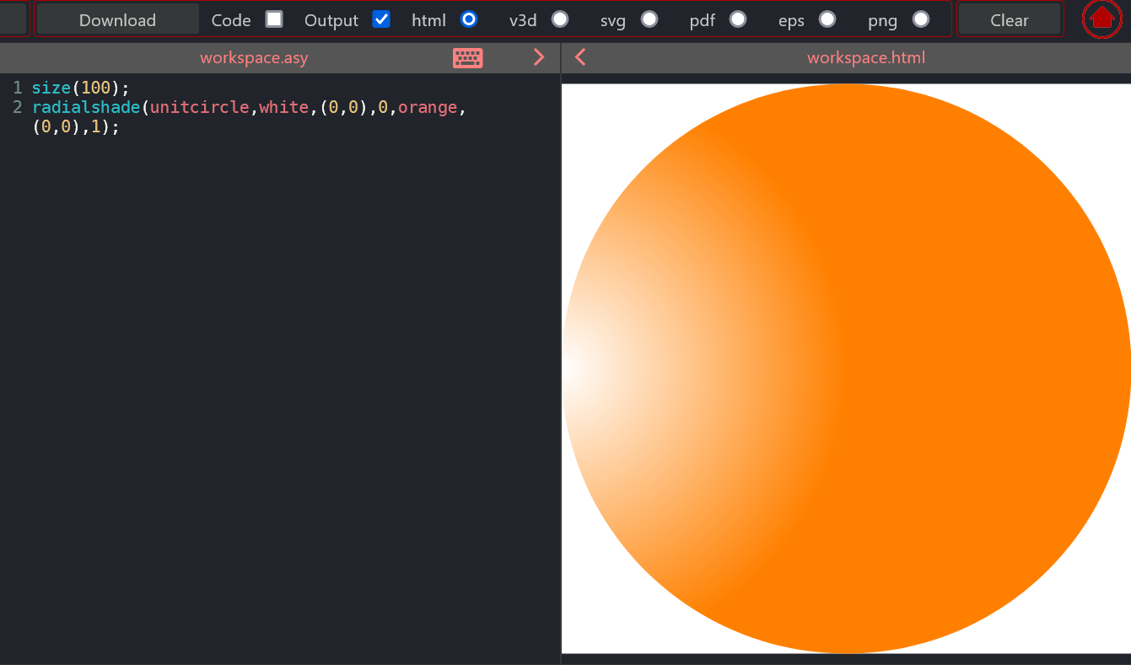
Task: Switch output to v3d format
Action: [558, 19]
